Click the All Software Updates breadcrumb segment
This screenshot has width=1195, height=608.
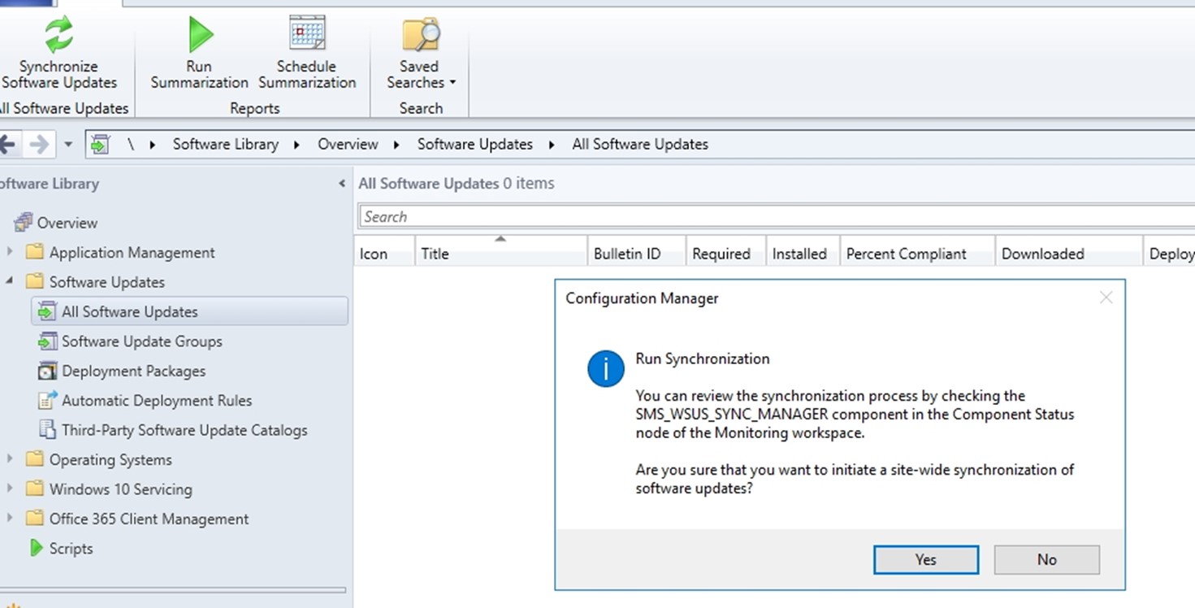640,144
